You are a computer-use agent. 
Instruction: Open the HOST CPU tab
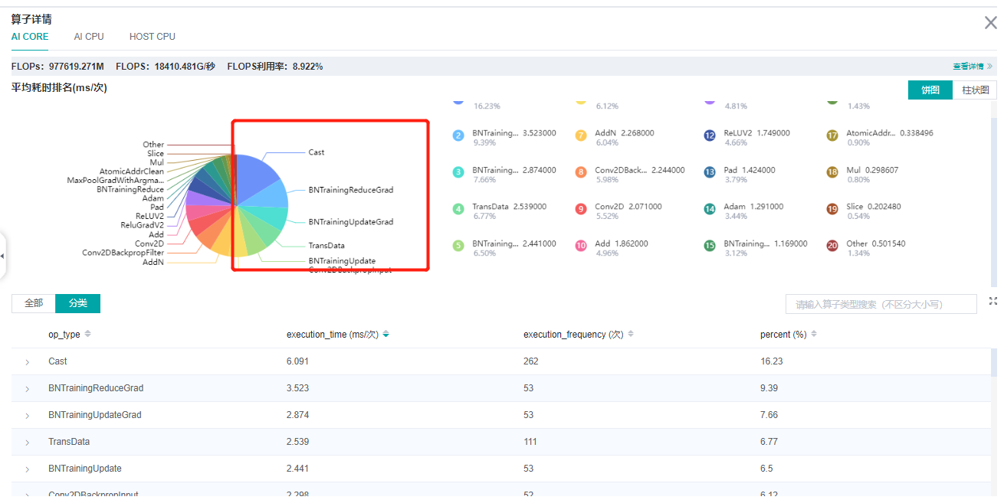pyautogui.click(x=152, y=37)
